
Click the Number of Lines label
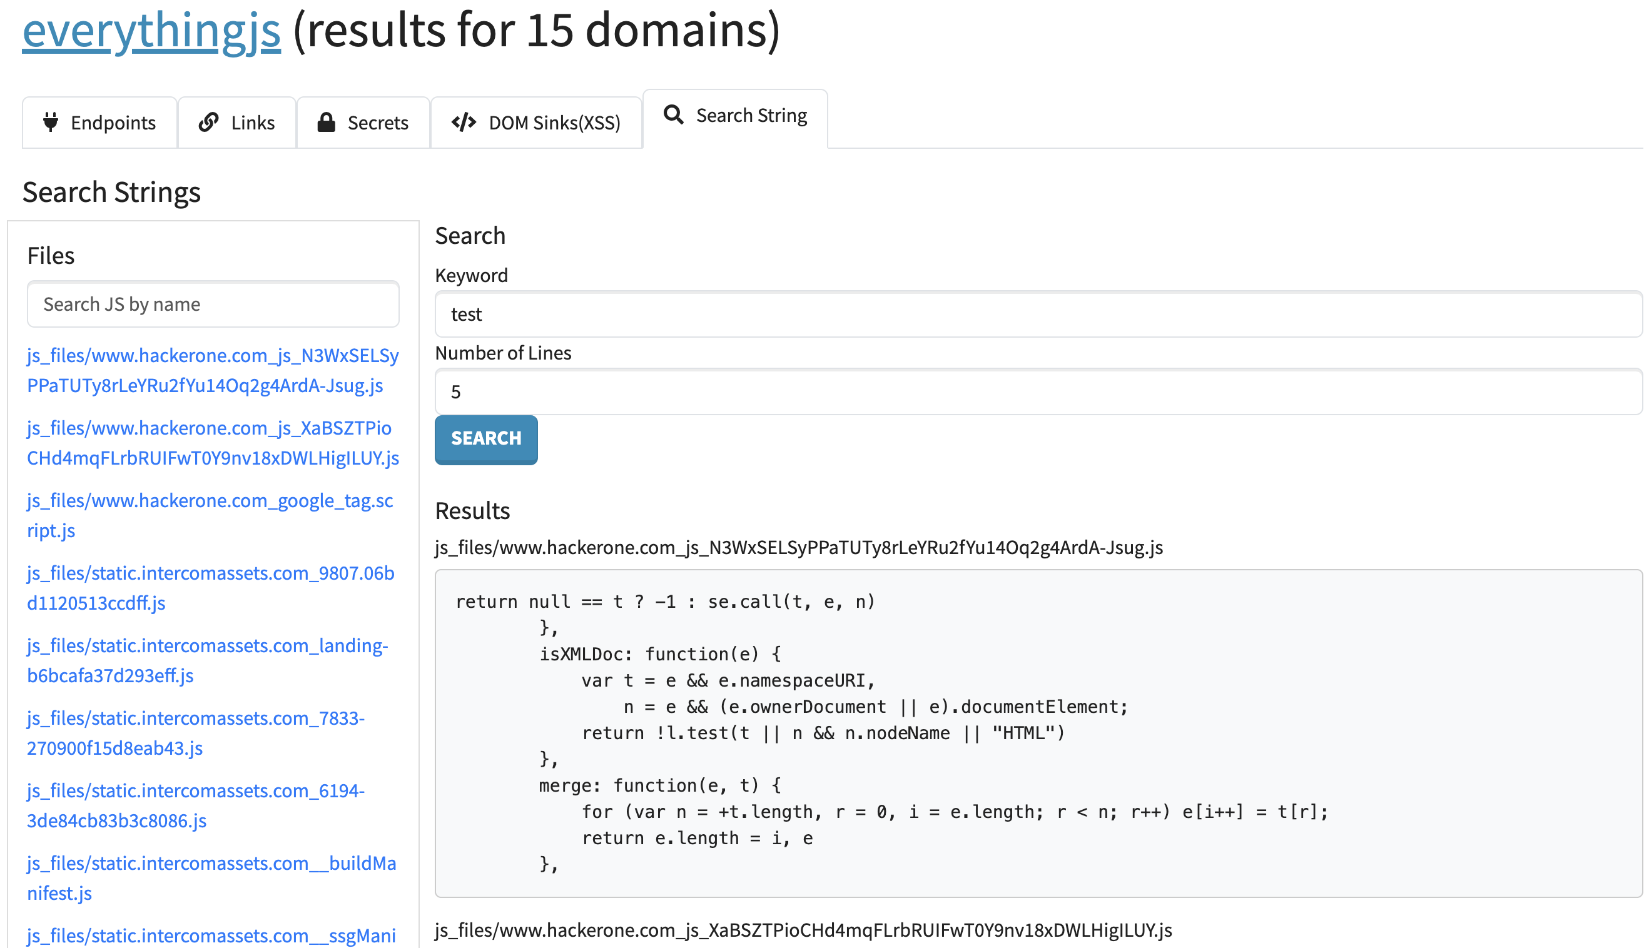point(504,353)
